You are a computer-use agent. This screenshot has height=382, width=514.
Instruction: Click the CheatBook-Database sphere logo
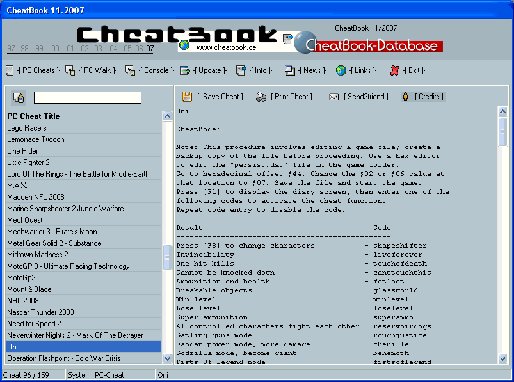[x=305, y=42]
